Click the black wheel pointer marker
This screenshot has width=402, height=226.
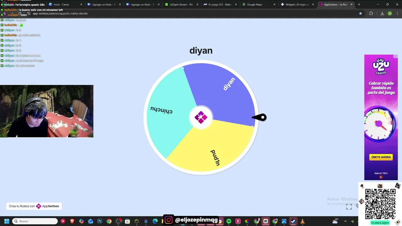pos(259,117)
